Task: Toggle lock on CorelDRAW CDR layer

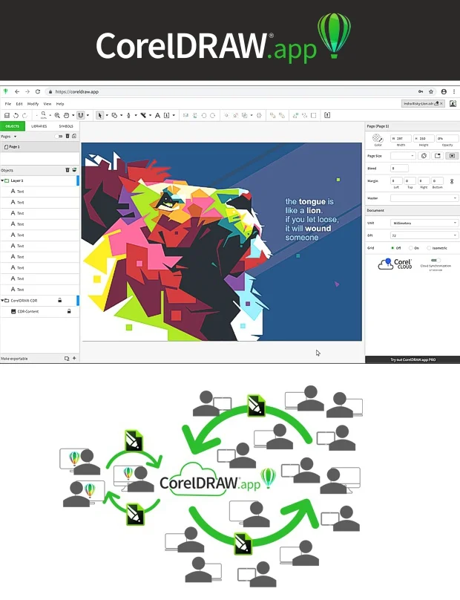Action: click(x=59, y=301)
